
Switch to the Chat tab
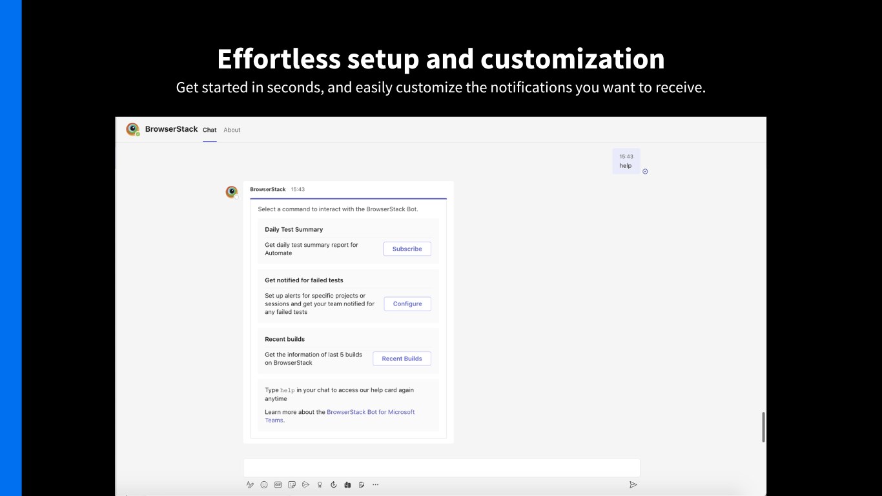tap(210, 130)
